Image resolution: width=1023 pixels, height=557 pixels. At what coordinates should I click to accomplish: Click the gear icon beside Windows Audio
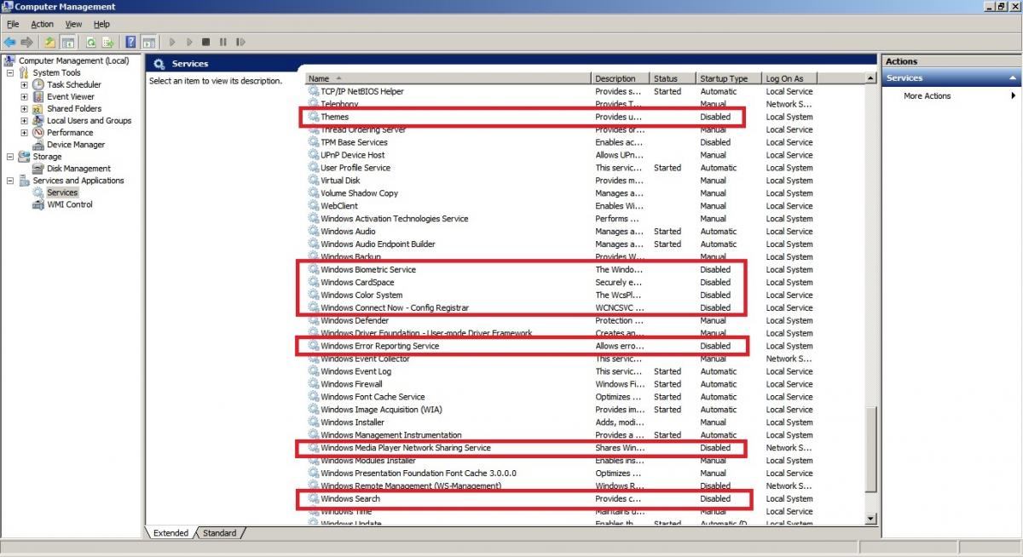click(x=314, y=232)
